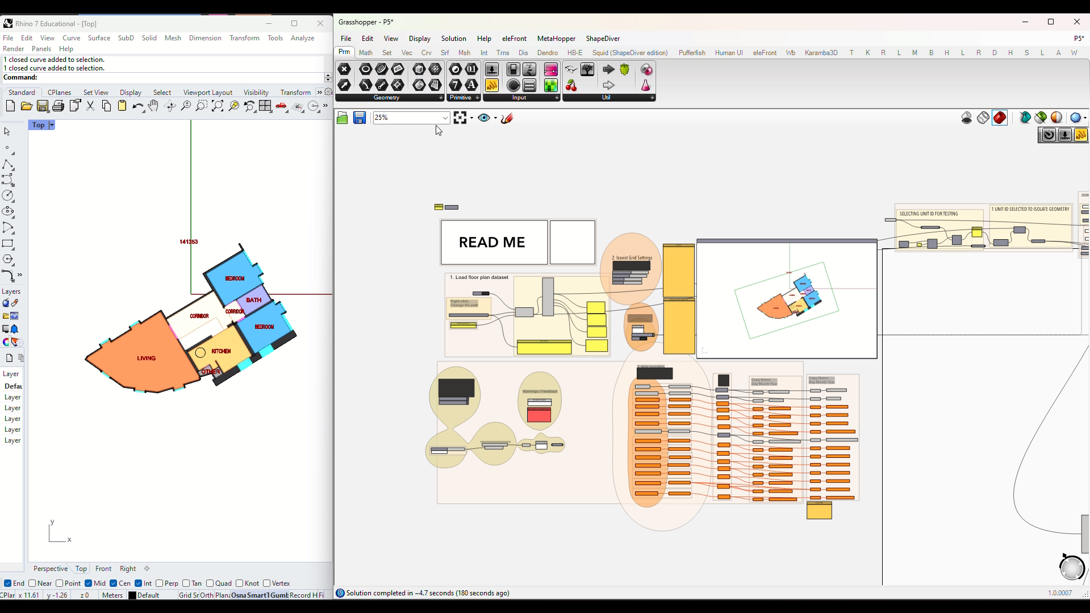Enable the Near object snap
The width and height of the screenshot is (1090, 613).
pyautogui.click(x=32, y=583)
